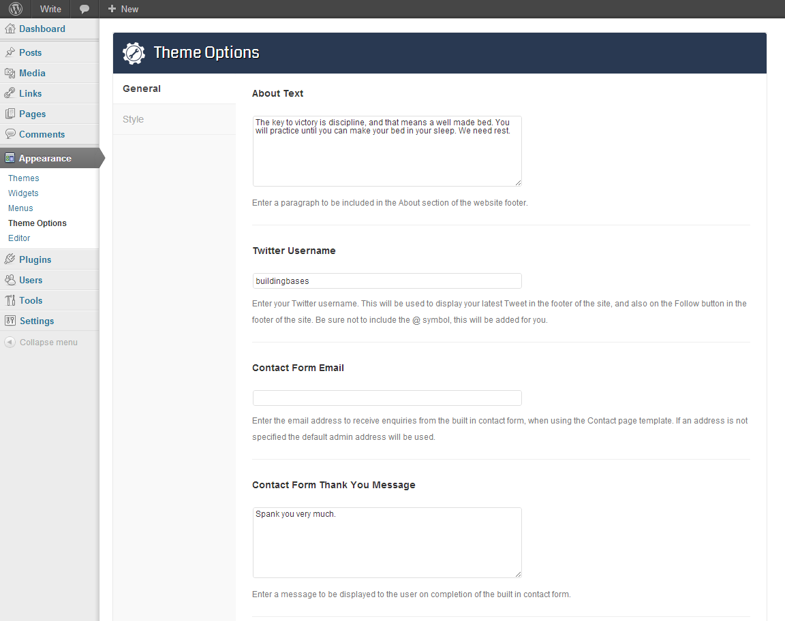Open the + New menu in the toolbar
Viewport: 785px width, 621px height.
(122, 9)
